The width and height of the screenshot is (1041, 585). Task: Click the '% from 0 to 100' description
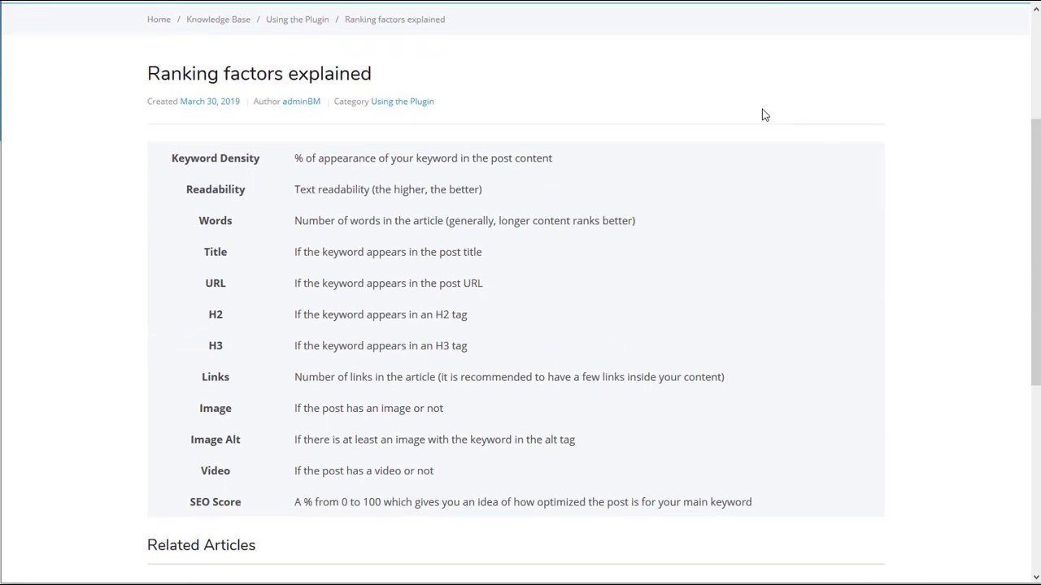523,502
